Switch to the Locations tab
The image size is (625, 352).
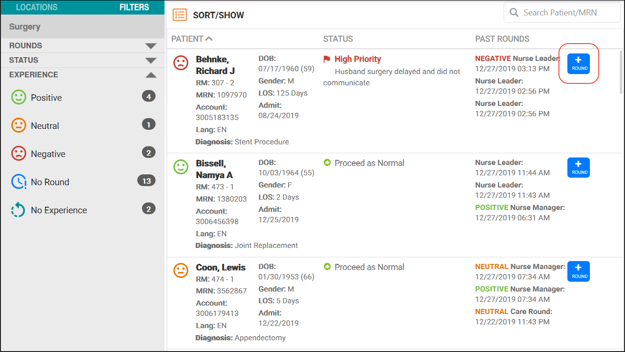pyautogui.click(x=37, y=7)
